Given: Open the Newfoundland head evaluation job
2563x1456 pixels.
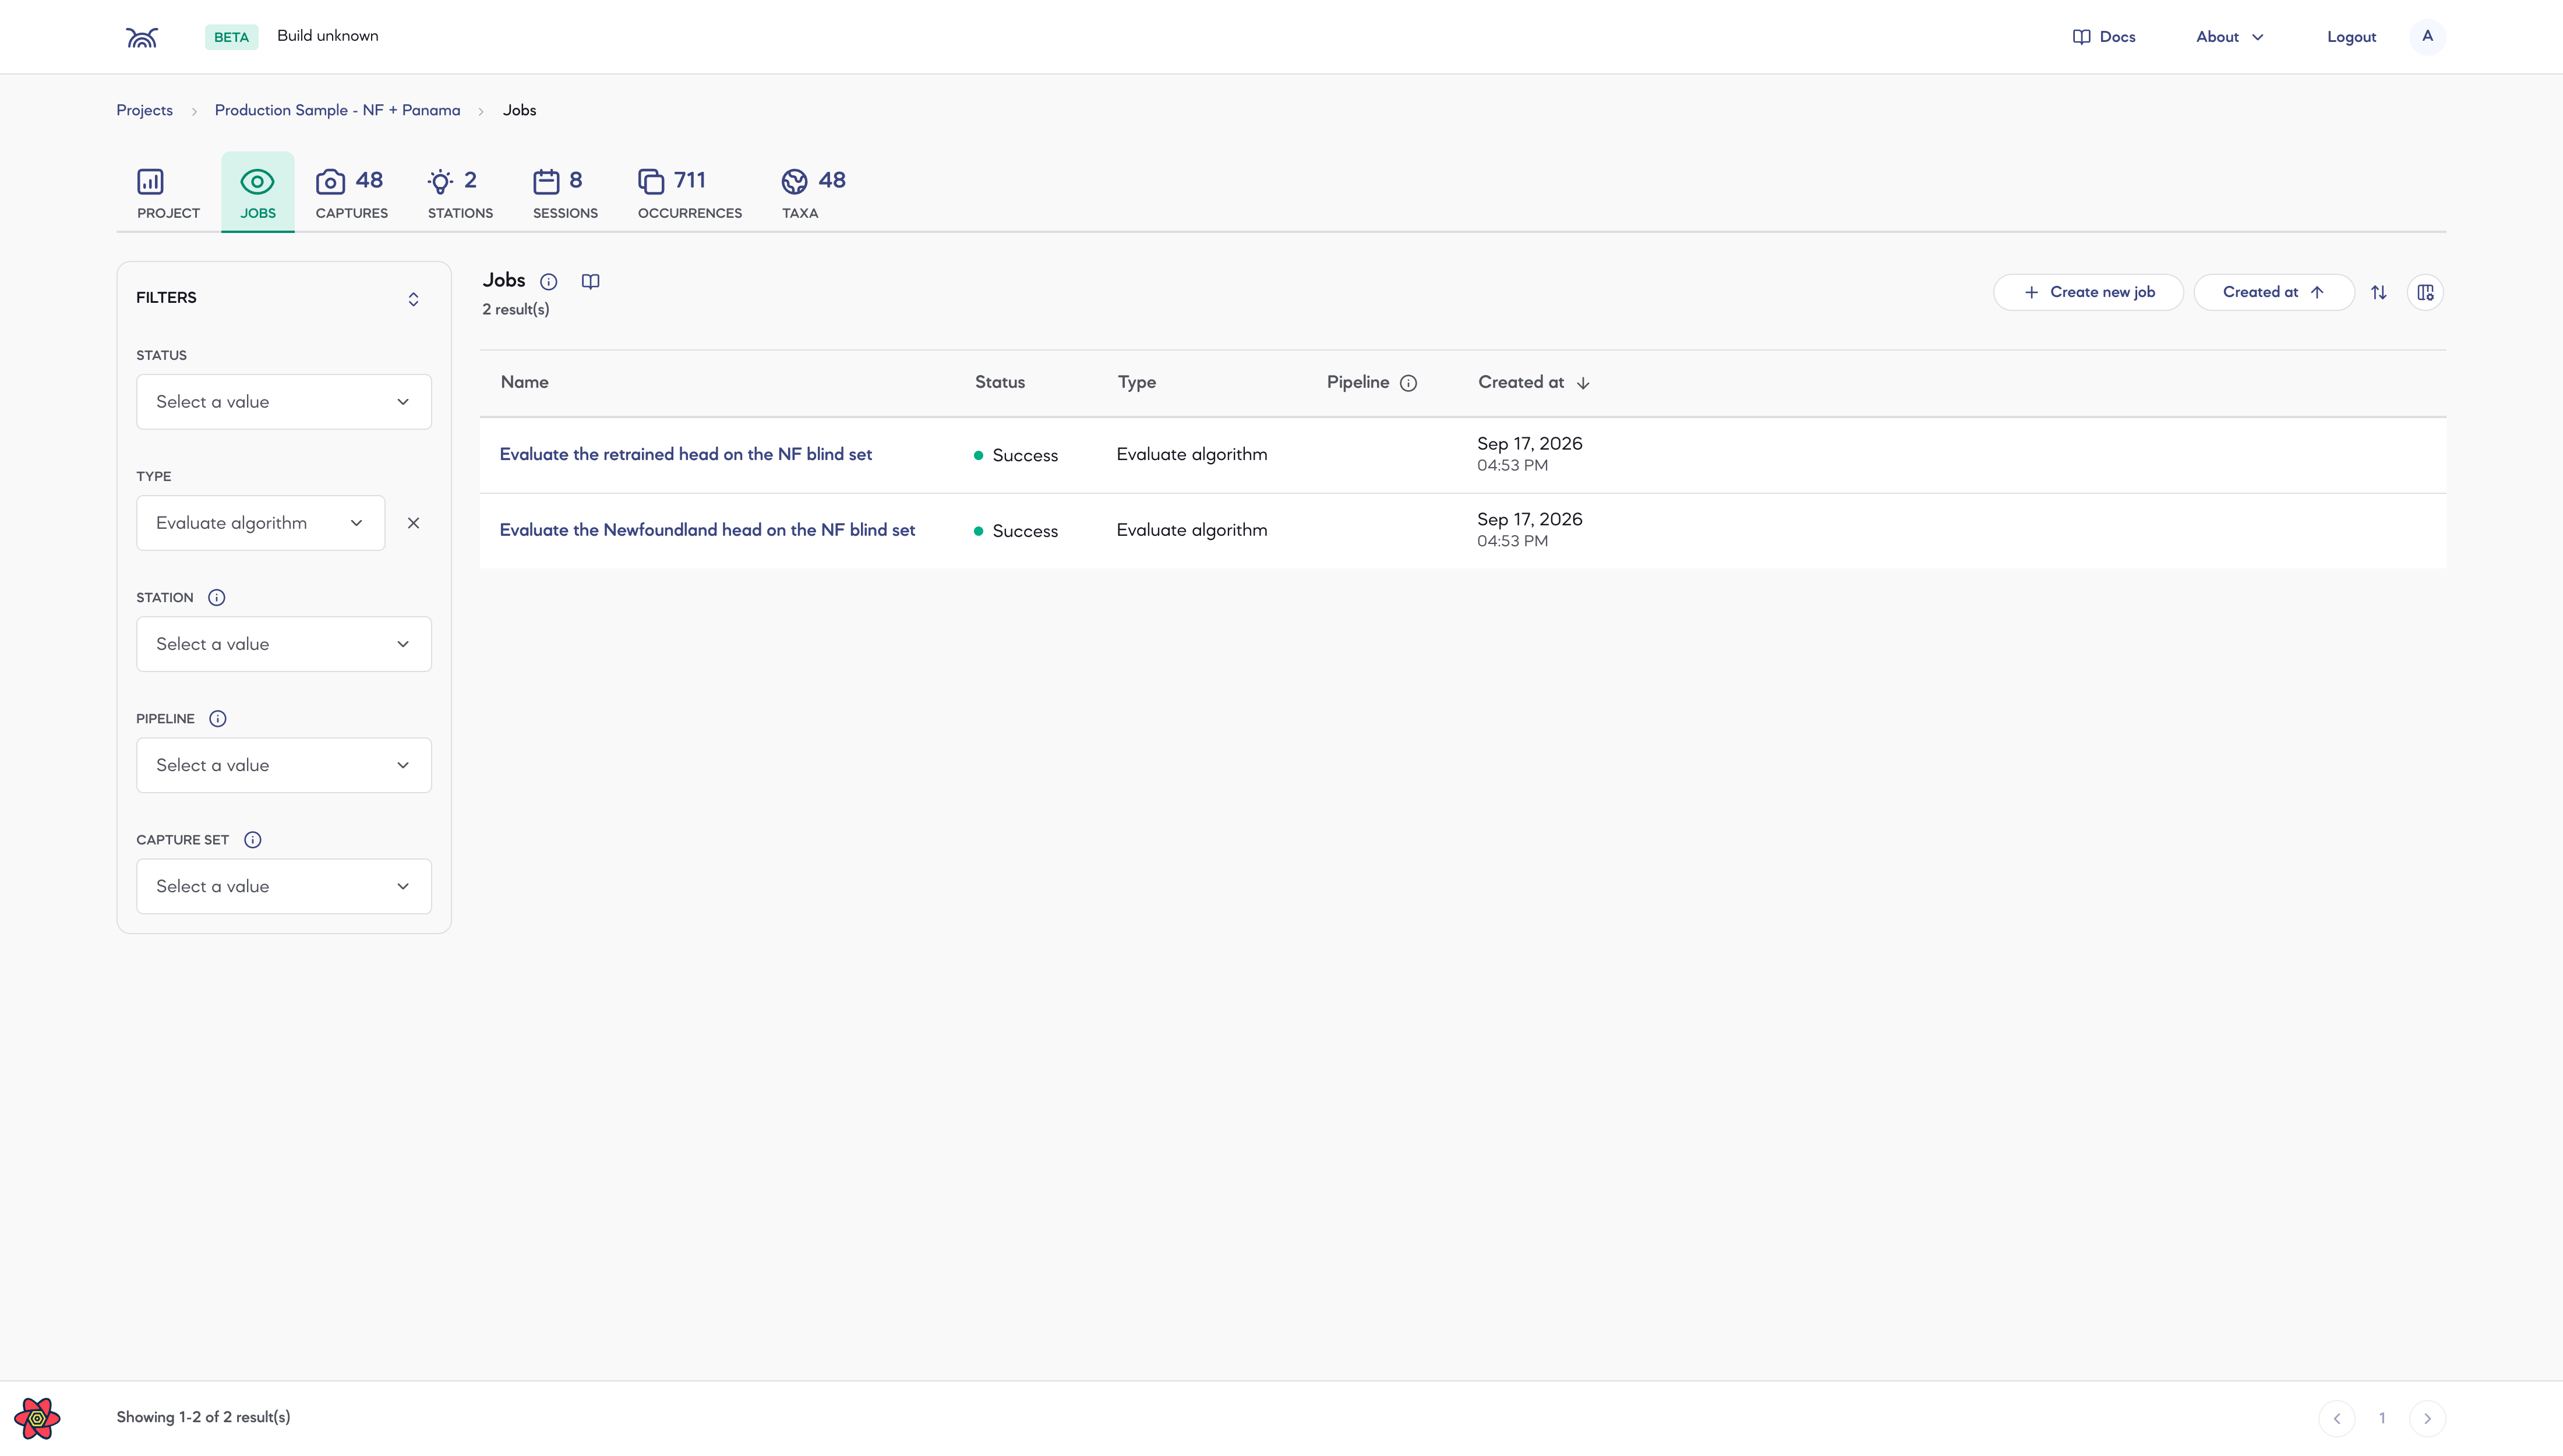Looking at the screenshot, I should pyautogui.click(x=707, y=530).
